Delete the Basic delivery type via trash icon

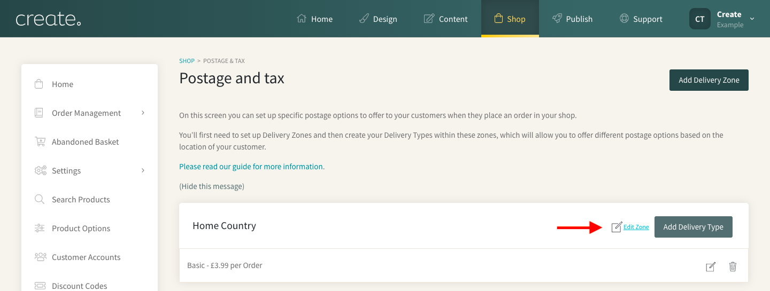(x=733, y=266)
